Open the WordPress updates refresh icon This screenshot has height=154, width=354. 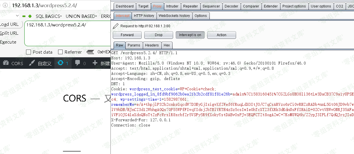60,63
